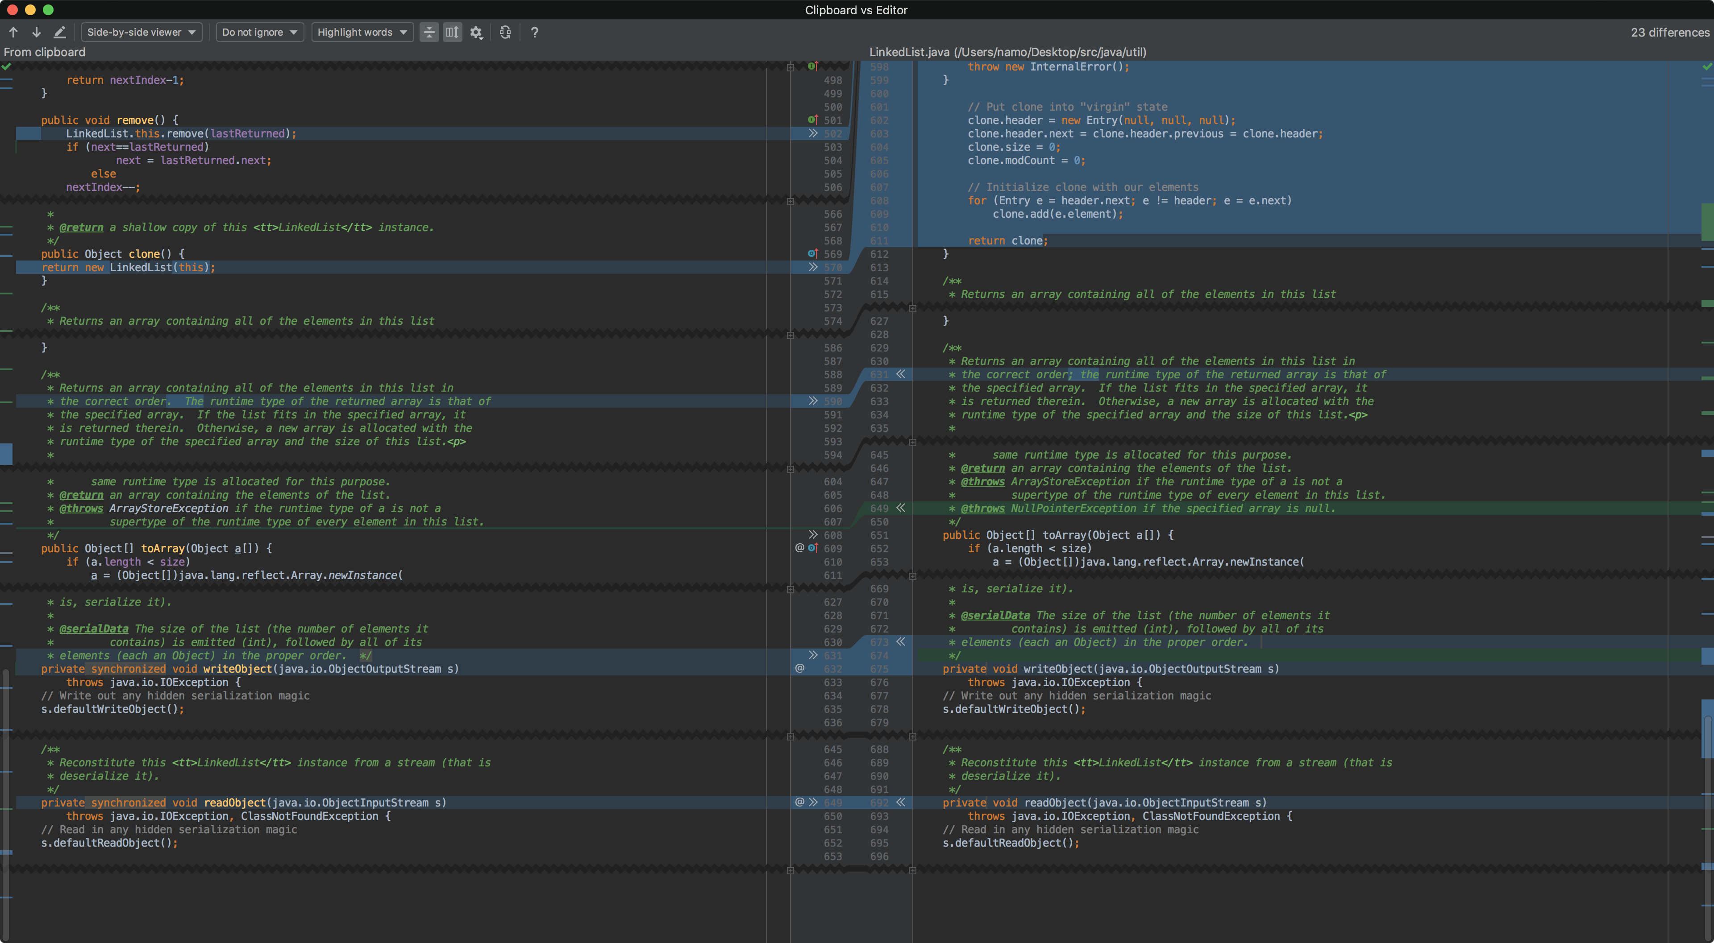Click the toArray method name in left pane
Image resolution: width=1714 pixels, height=943 pixels.
point(162,549)
